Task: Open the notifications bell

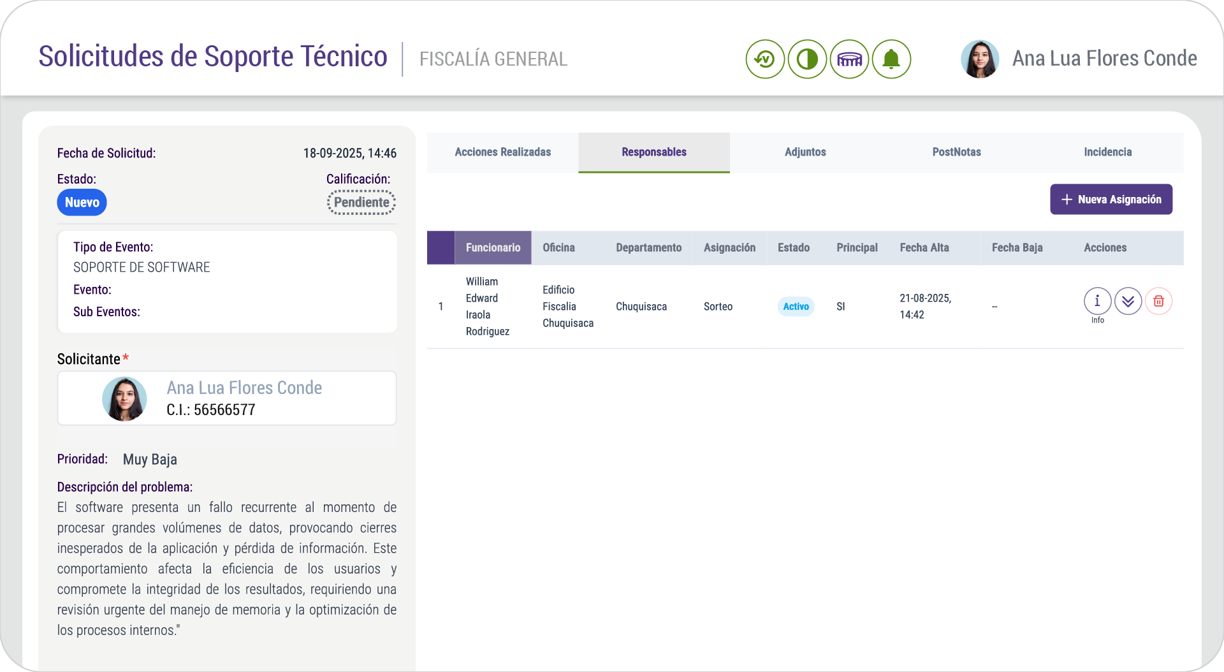Action: tap(891, 59)
